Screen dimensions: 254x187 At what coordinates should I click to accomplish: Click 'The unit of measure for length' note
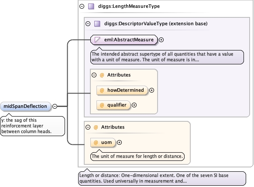(x=137, y=156)
